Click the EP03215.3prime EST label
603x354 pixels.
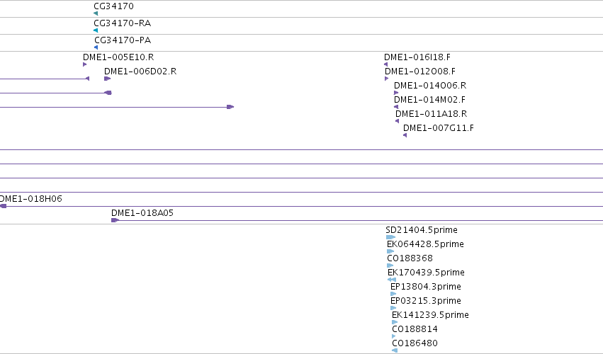pos(426,301)
